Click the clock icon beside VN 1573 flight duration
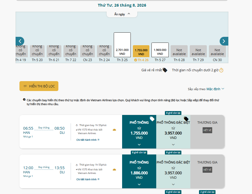Viewport: 252px width, 194px height. [x=77, y=125]
